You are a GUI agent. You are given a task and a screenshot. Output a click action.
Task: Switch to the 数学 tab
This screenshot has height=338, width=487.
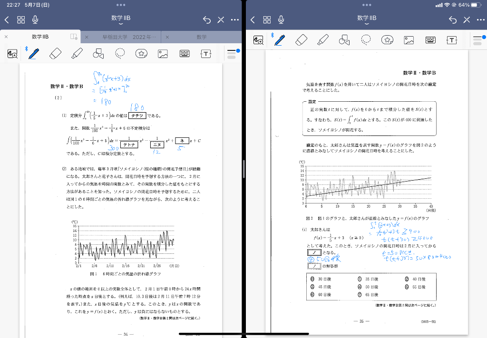[x=202, y=37]
